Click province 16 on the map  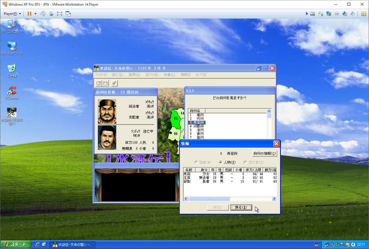(x=175, y=134)
